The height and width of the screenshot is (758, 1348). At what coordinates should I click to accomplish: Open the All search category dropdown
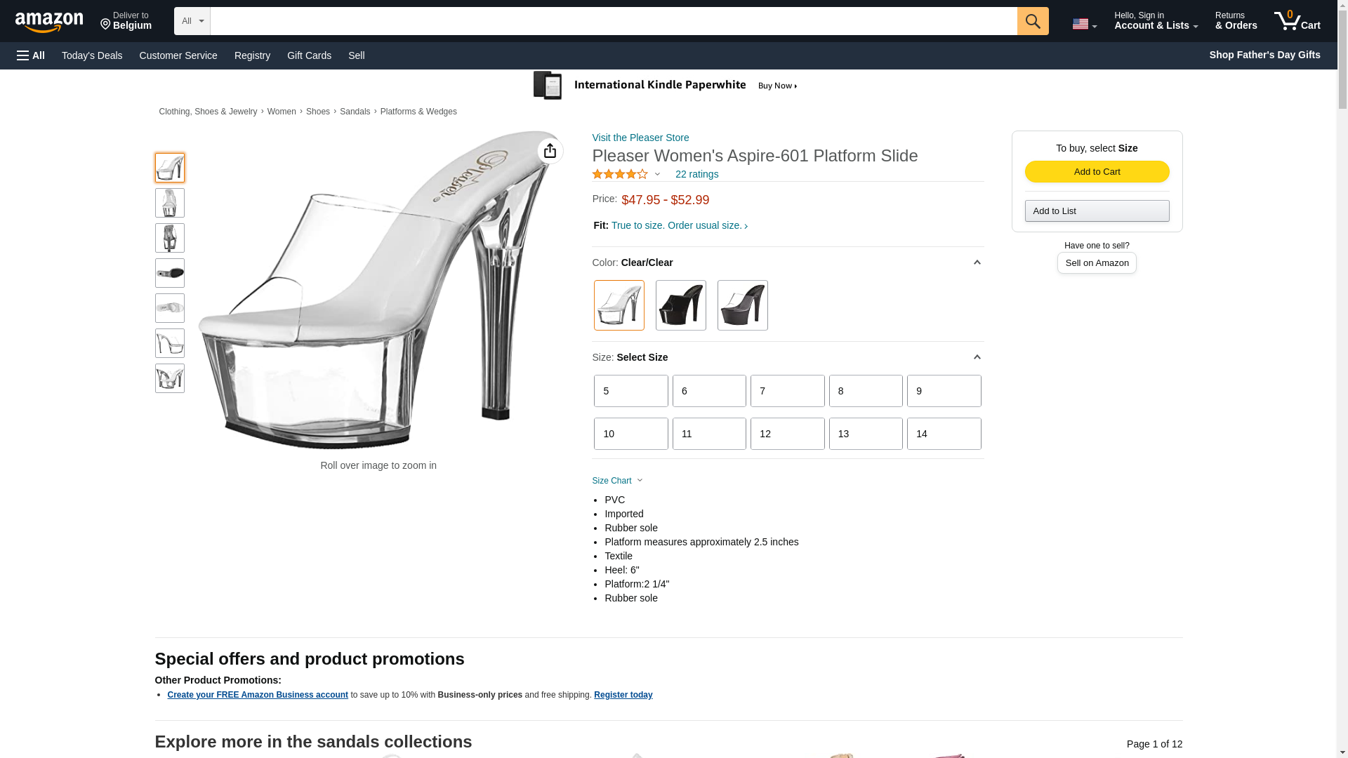pyautogui.click(x=192, y=21)
